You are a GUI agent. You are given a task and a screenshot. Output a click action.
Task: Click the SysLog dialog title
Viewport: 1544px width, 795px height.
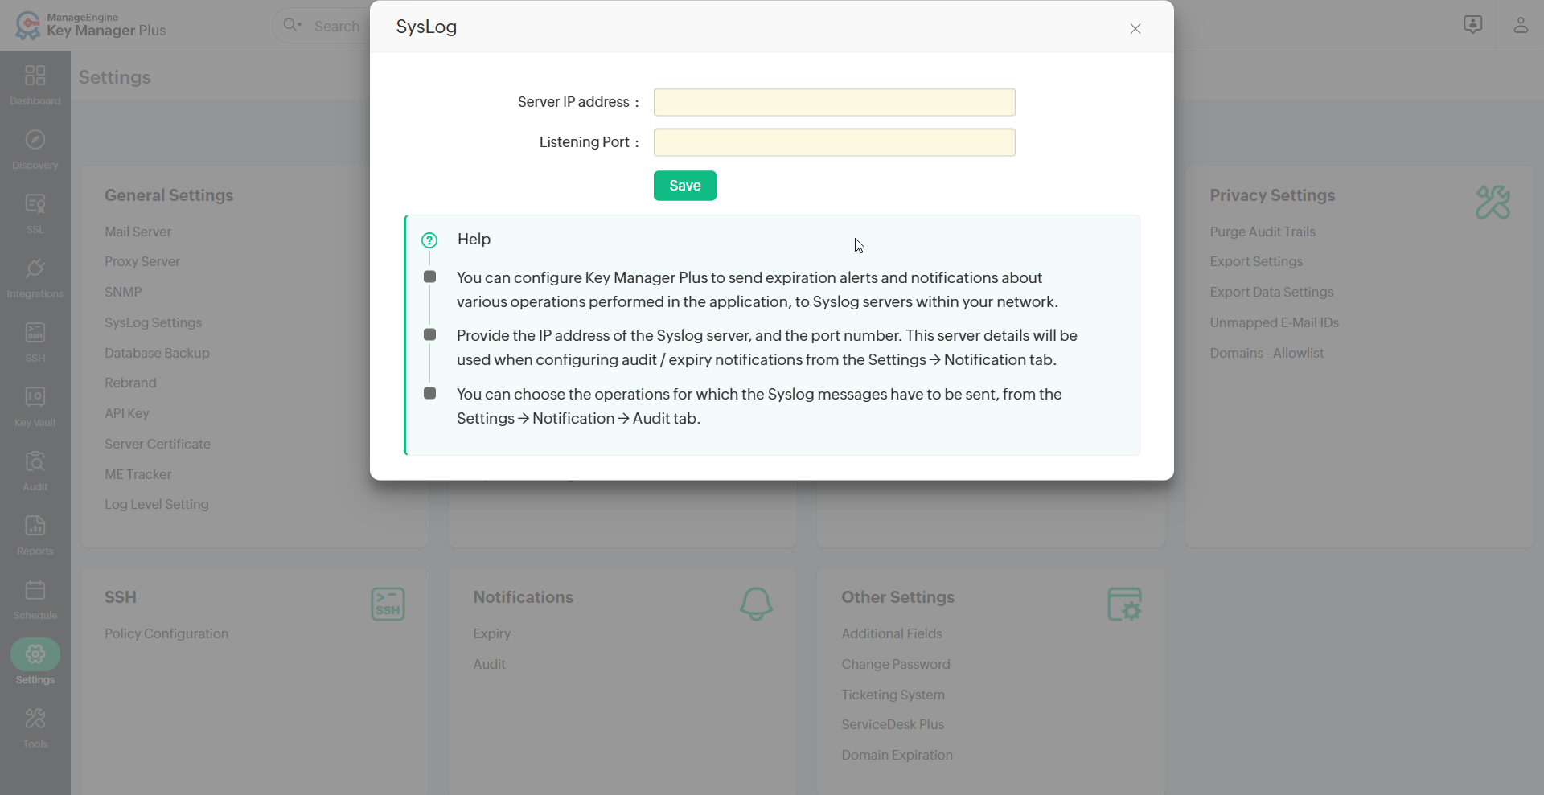(426, 27)
